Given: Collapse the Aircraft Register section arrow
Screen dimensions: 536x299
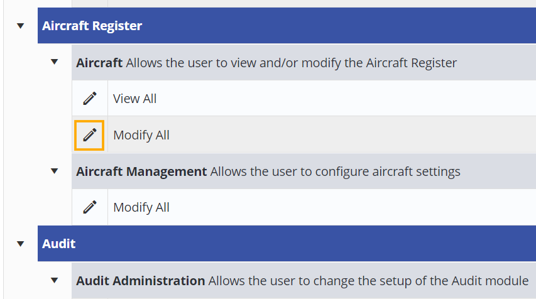Looking at the screenshot, I should point(21,26).
